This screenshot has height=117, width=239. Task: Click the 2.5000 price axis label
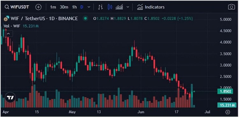[226, 77]
